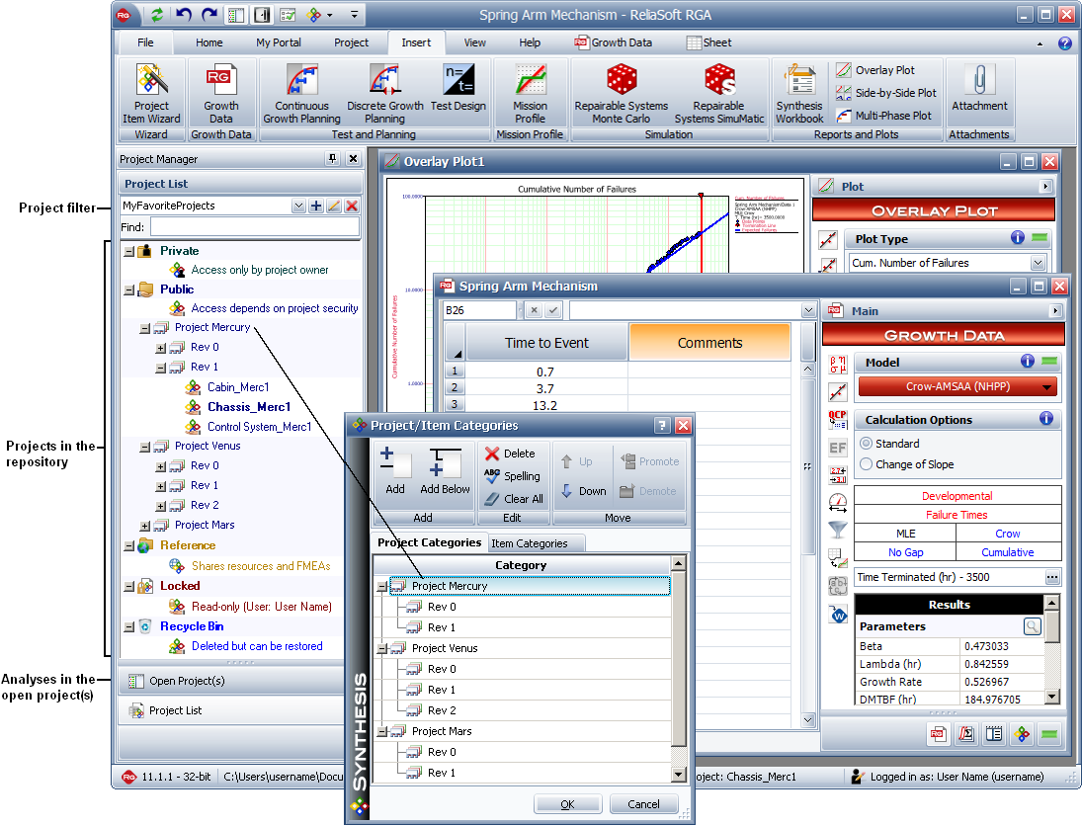Open Repairable Systems Monte Carlo
Image resolution: width=1082 pixels, height=826 pixels.
622,94
